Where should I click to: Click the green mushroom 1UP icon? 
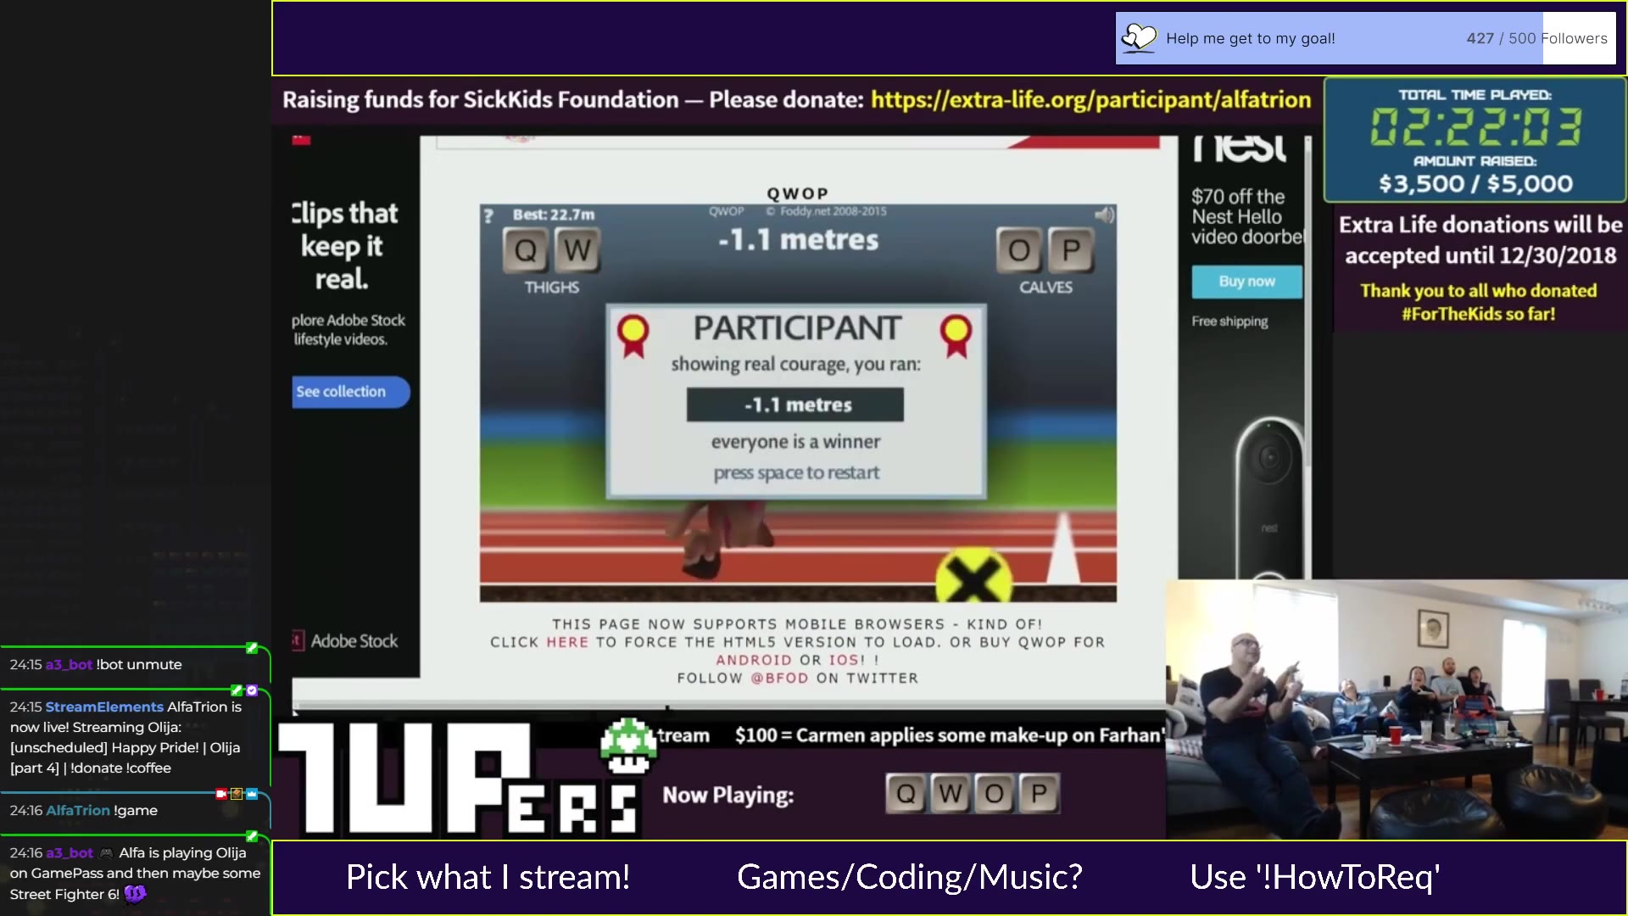628,746
